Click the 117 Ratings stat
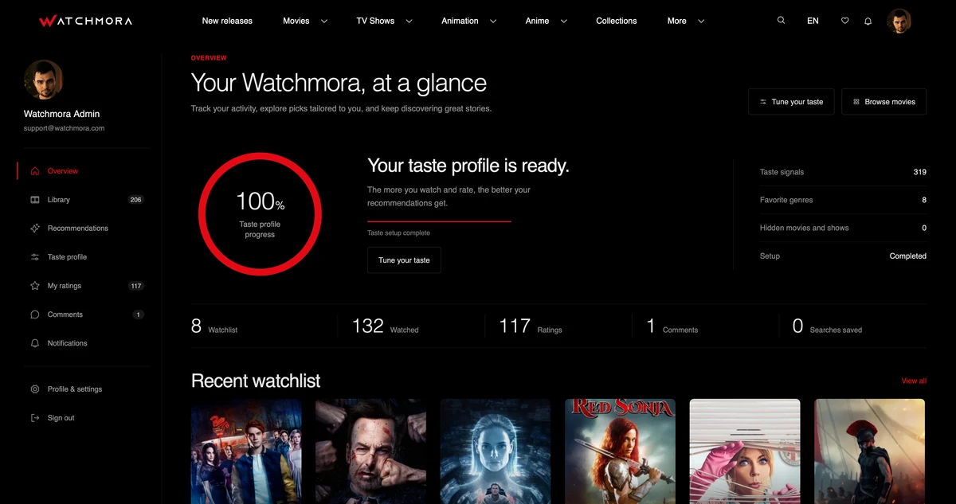The image size is (956, 504). [x=531, y=326]
